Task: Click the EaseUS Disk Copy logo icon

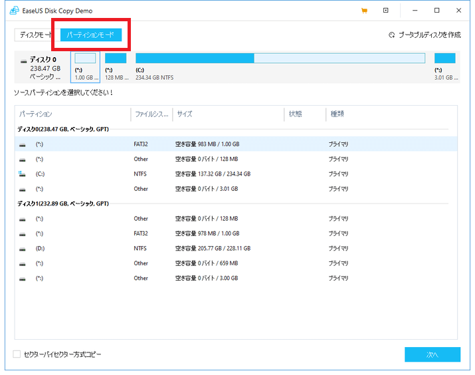Action: (x=12, y=11)
